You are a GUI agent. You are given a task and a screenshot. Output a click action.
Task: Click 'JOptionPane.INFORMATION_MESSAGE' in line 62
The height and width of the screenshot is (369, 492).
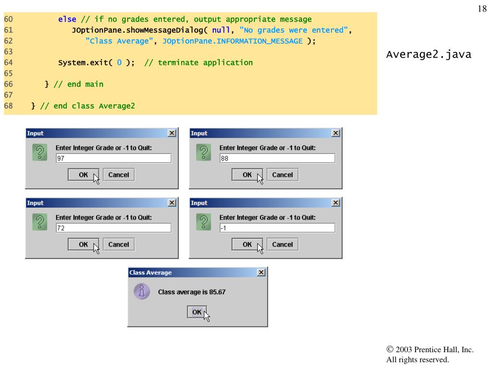[233, 41]
